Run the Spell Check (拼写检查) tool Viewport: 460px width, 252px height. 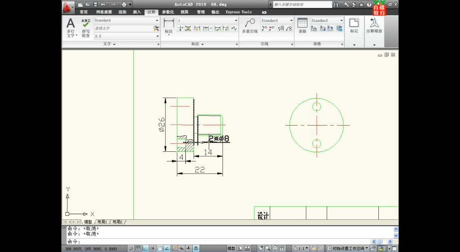pos(86,28)
